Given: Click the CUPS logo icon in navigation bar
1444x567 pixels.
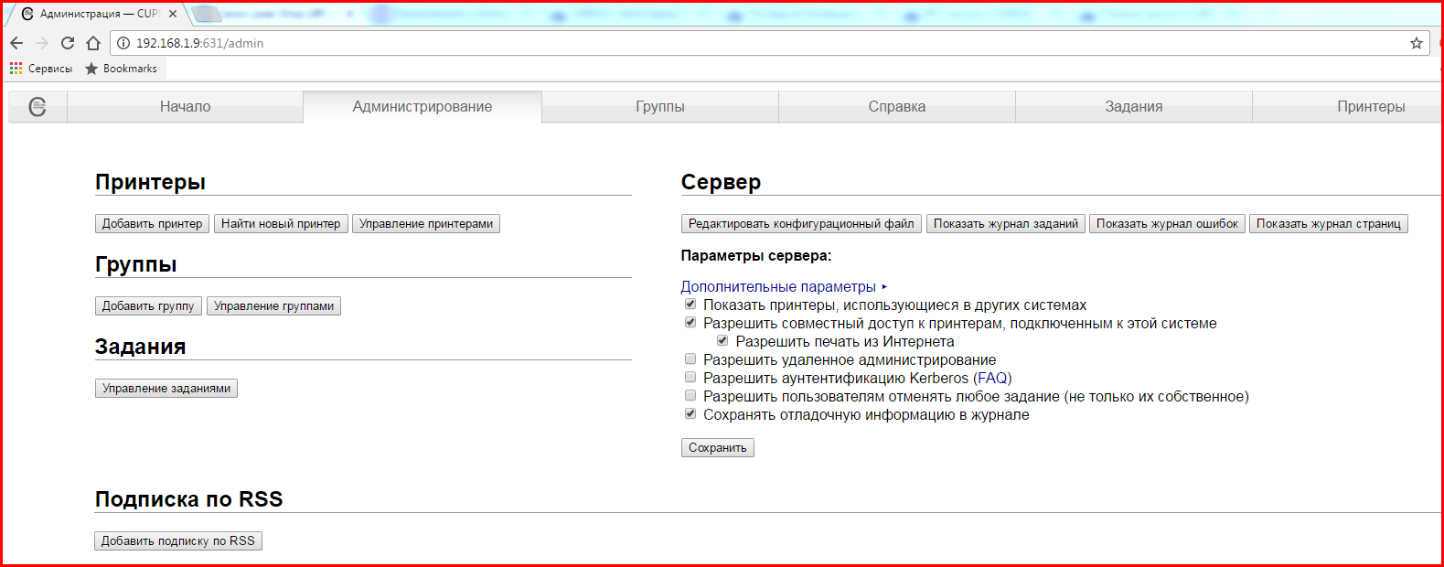Looking at the screenshot, I should coord(37,107).
